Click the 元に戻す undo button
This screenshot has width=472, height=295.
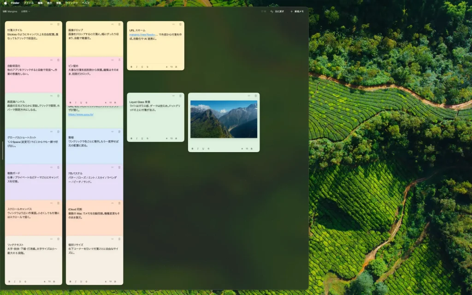[x=277, y=12]
